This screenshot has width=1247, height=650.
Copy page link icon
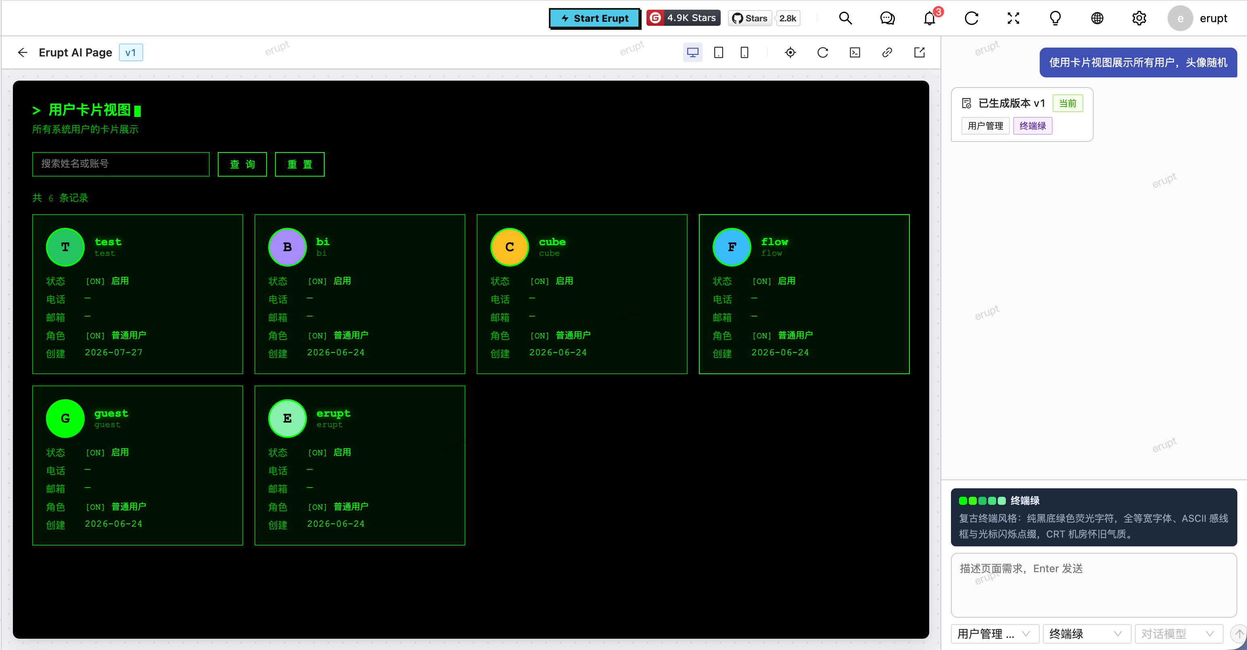pos(887,52)
